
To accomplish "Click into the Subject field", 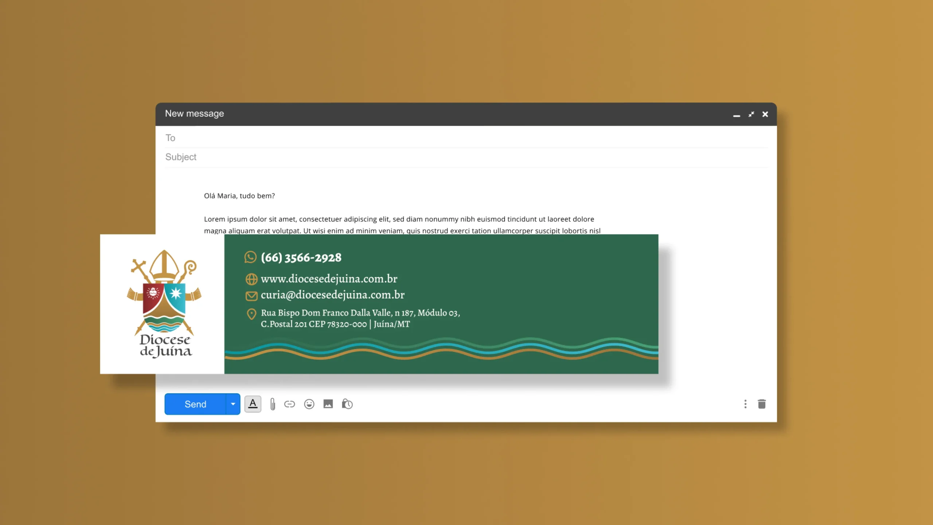I will (x=466, y=157).
